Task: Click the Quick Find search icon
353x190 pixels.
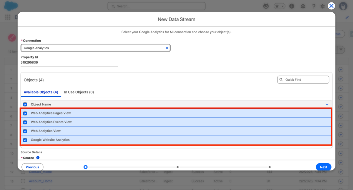Action: [x=281, y=80]
